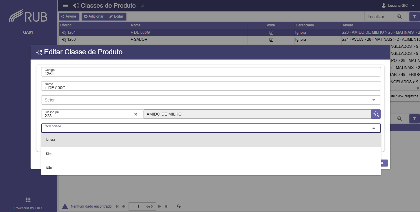Expand the Setor dropdown
This screenshot has width=420, height=212.
[x=374, y=100]
